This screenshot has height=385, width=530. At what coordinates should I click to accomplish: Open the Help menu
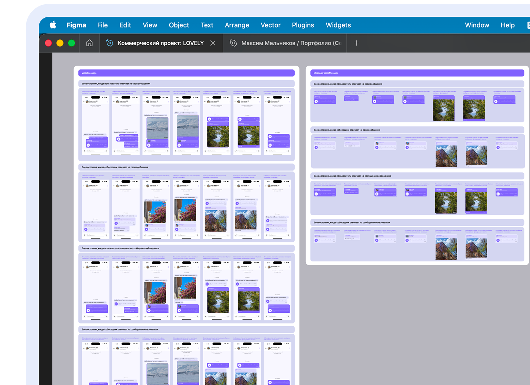507,25
